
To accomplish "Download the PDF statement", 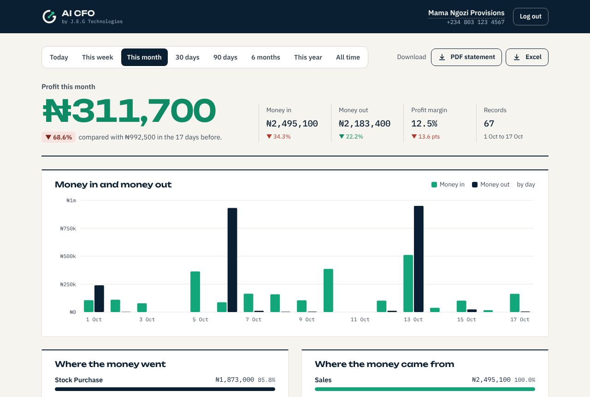I will (466, 57).
